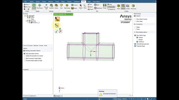
Task: Select the first yellow selection tool guide
Action: (57, 19)
